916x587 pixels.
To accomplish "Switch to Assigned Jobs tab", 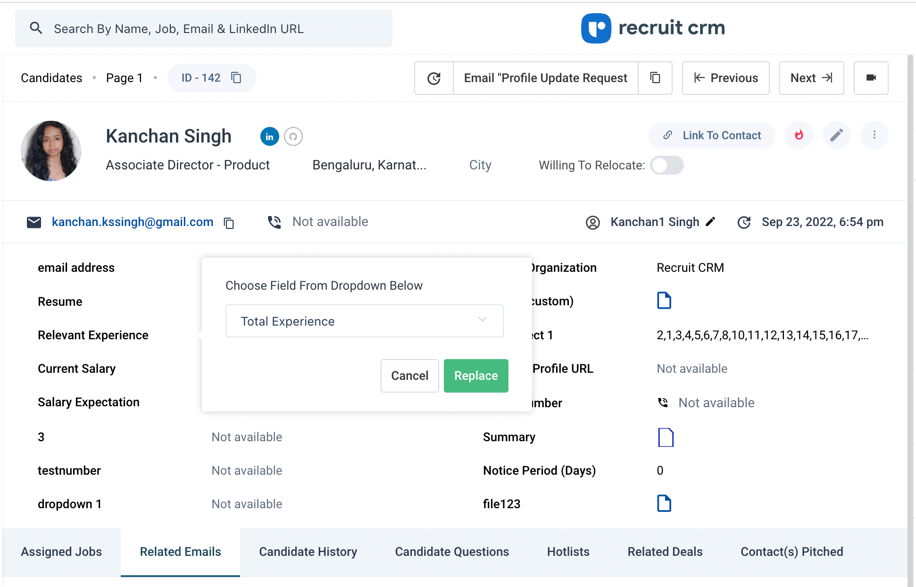I will tap(61, 552).
